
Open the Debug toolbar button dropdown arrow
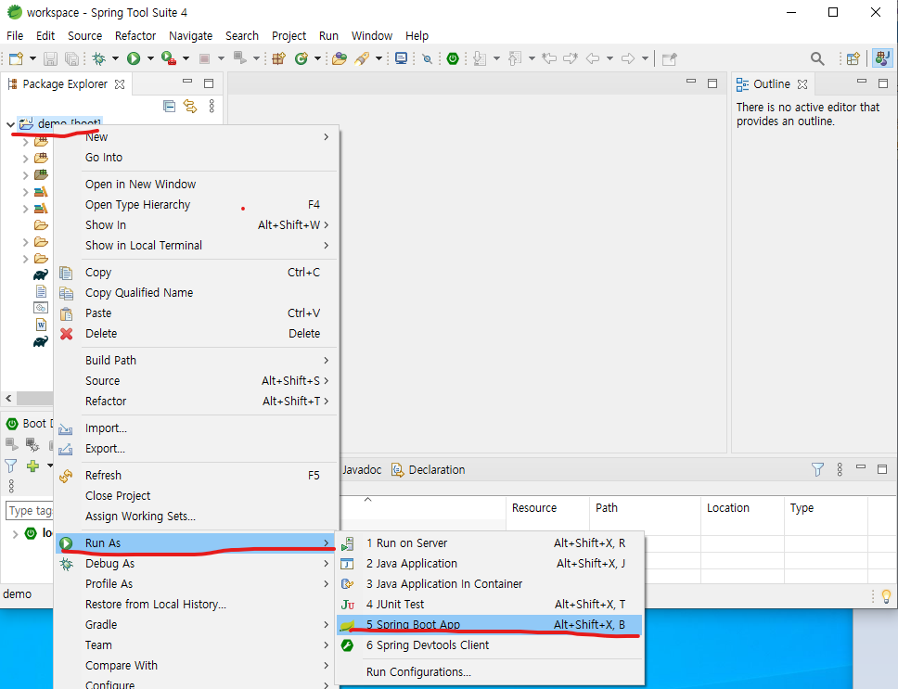click(115, 58)
